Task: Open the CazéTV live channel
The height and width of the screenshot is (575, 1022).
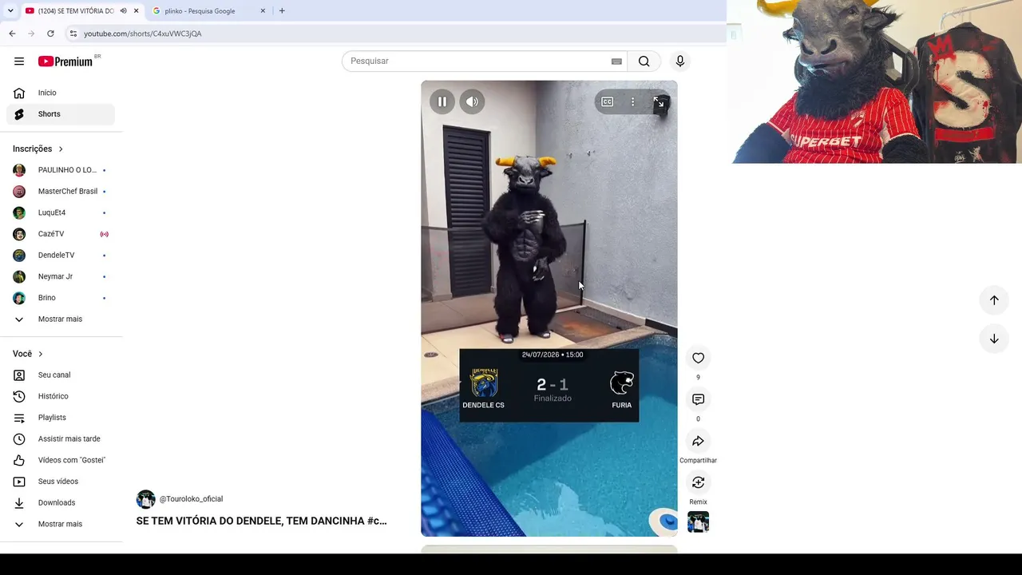Action: tap(61, 234)
